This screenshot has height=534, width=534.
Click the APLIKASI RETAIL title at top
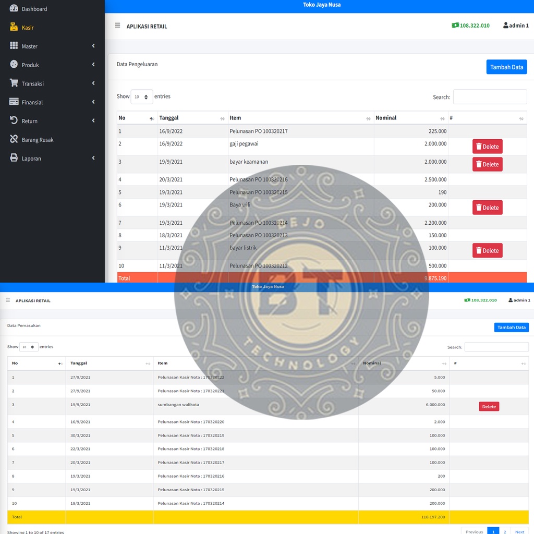point(147,27)
